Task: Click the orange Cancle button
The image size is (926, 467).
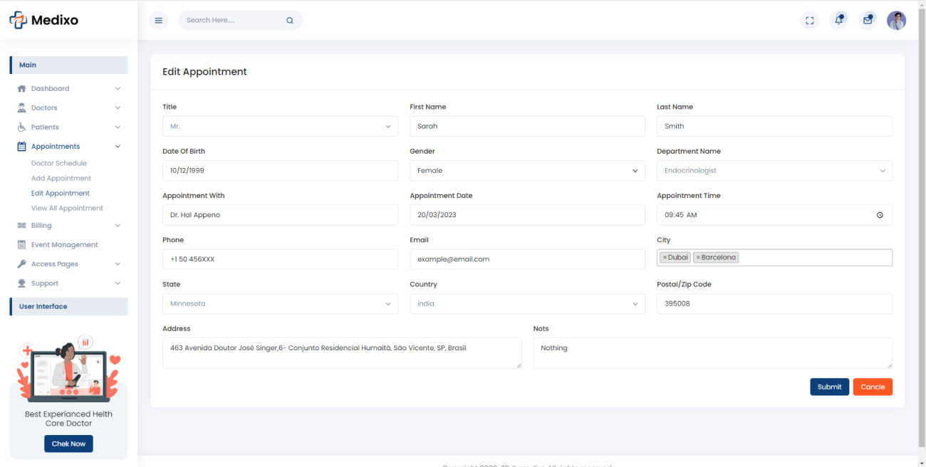Action: coord(873,387)
